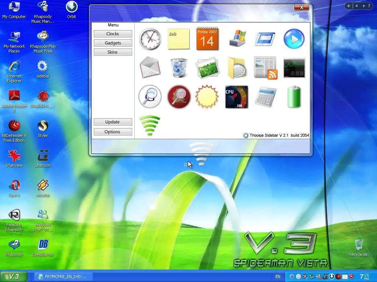Open the Clocks category
Image resolution: width=377 pixels, height=282 pixels.
click(x=113, y=34)
